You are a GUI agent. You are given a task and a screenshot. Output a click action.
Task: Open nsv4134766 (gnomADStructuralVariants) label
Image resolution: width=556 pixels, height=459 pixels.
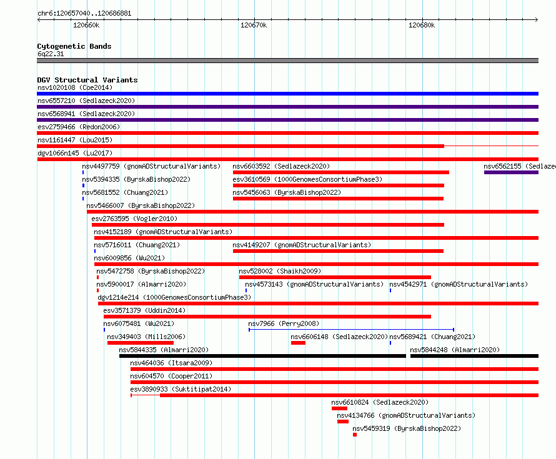[x=406, y=415]
